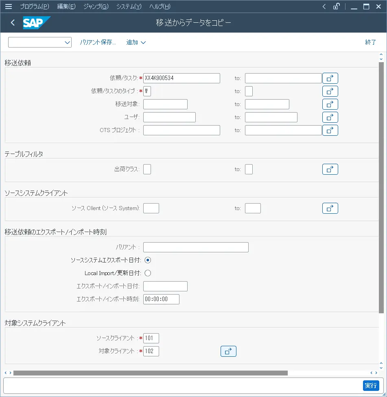This screenshot has height=397, width=387.
Task: Click the CTS プロジェクト input field
Action: coord(181,130)
